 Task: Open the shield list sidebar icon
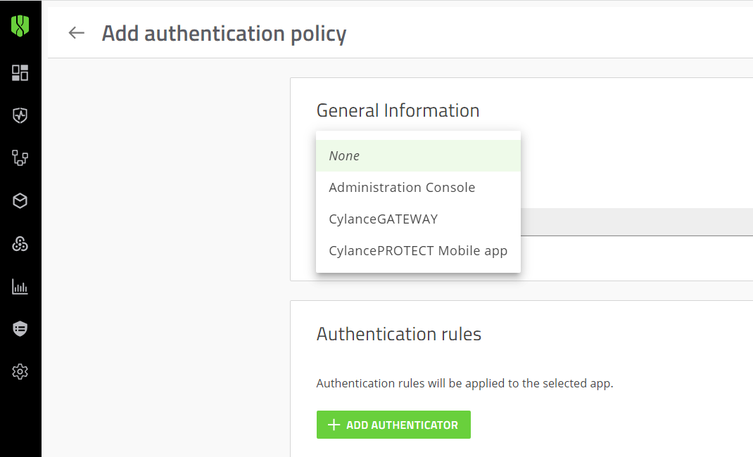click(20, 329)
